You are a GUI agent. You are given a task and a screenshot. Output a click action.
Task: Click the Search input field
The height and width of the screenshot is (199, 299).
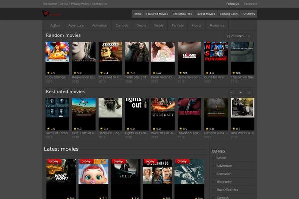(x=238, y=36)
